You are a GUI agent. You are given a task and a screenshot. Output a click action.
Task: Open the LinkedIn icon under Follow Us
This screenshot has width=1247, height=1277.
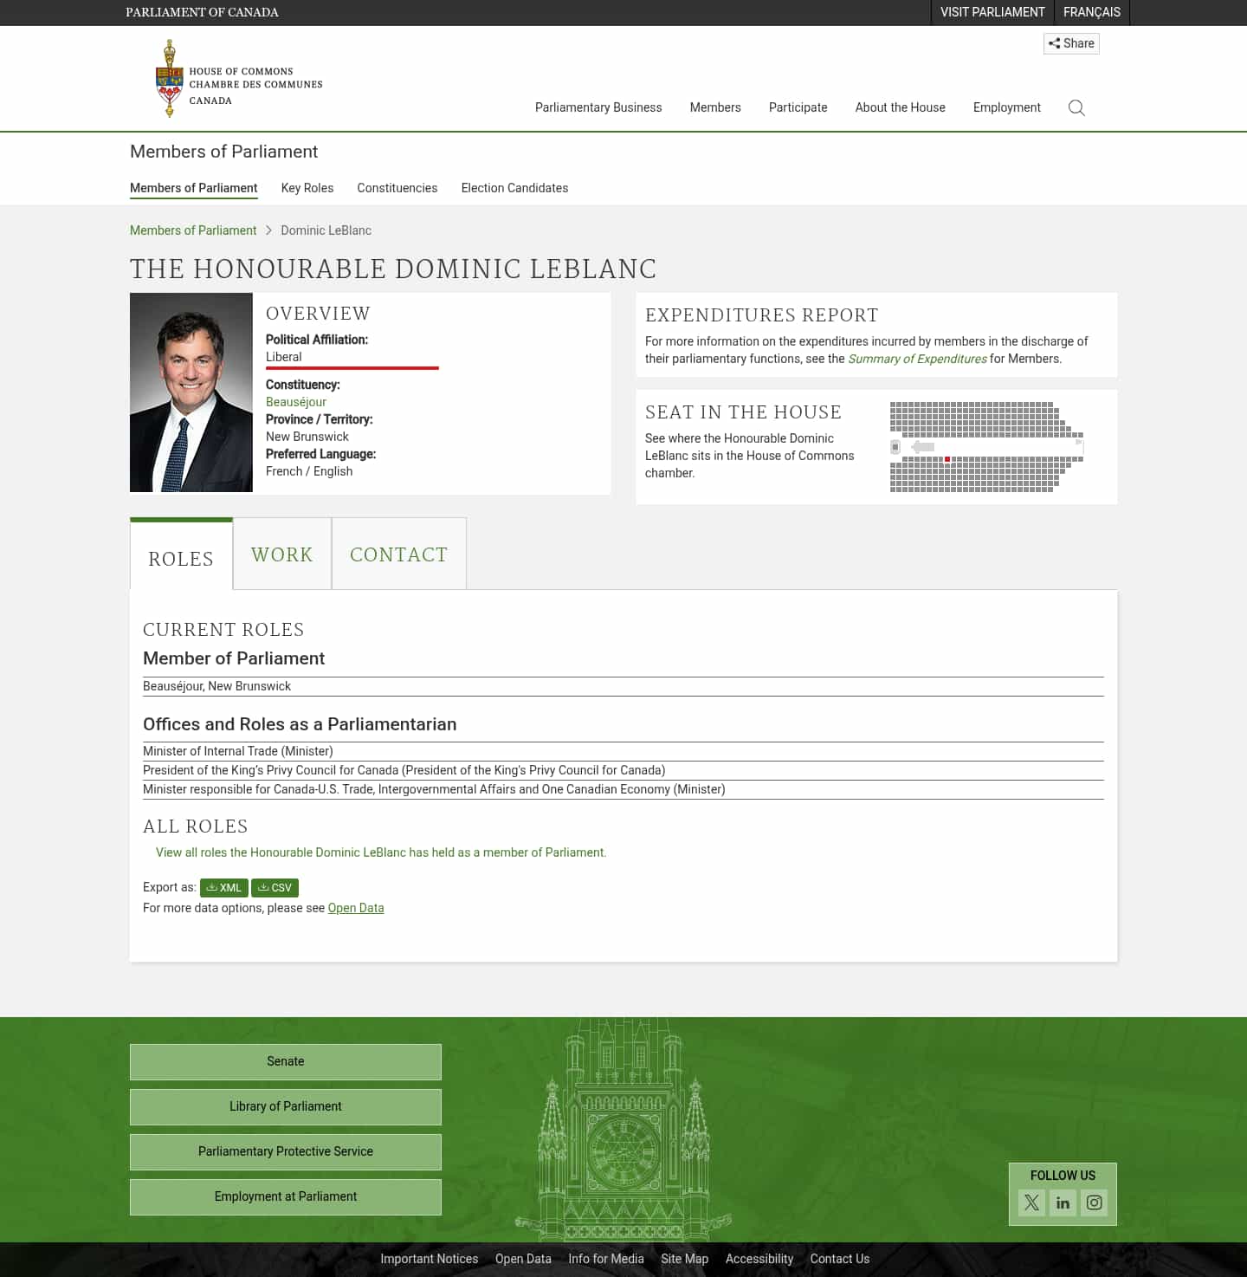coord(1063,1202)
